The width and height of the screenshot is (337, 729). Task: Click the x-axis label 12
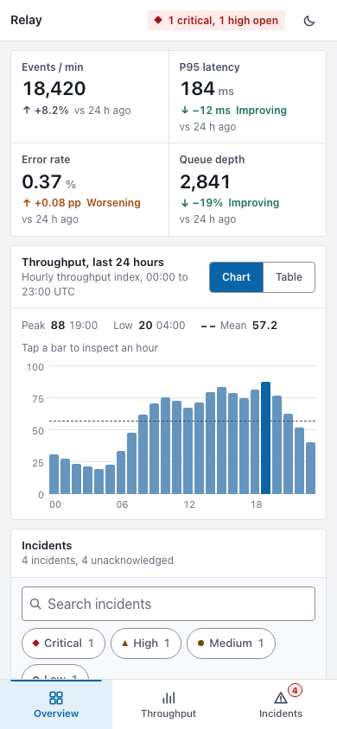189,505
